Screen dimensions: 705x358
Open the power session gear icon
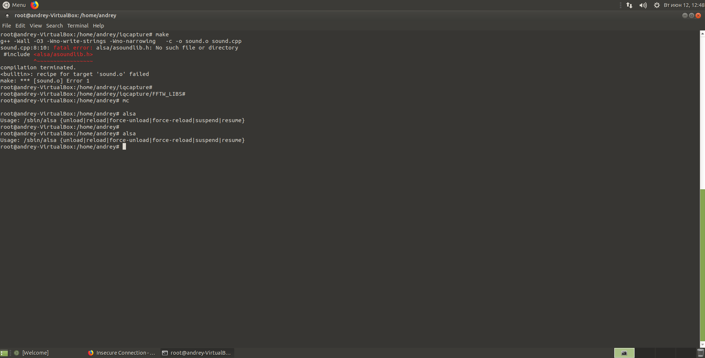[x=657, y=5]
